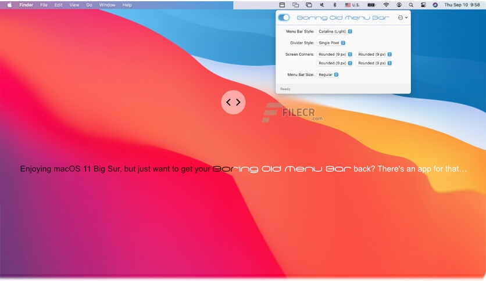Open the File menu
The width and height of the screenshot is (486, 281).
coord(44,5)
